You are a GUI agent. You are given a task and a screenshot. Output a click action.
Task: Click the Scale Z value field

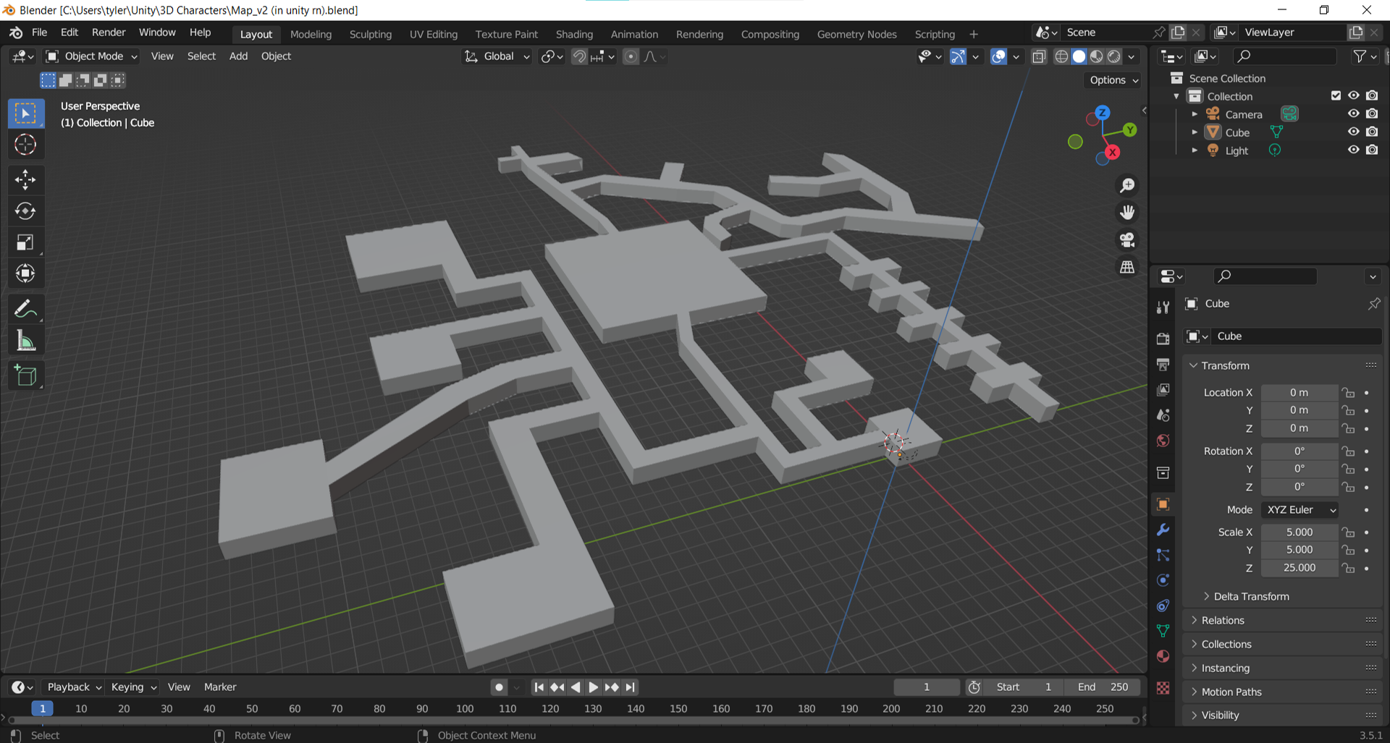coord(1299,568)
